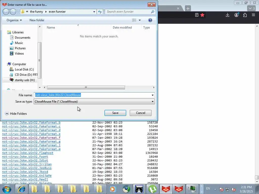Open the Save as type combo box

[x=94, y=102]
